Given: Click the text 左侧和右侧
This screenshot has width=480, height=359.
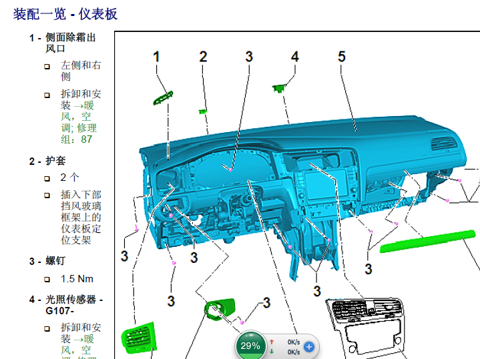Looking at the screenshot, I should 81,71.
